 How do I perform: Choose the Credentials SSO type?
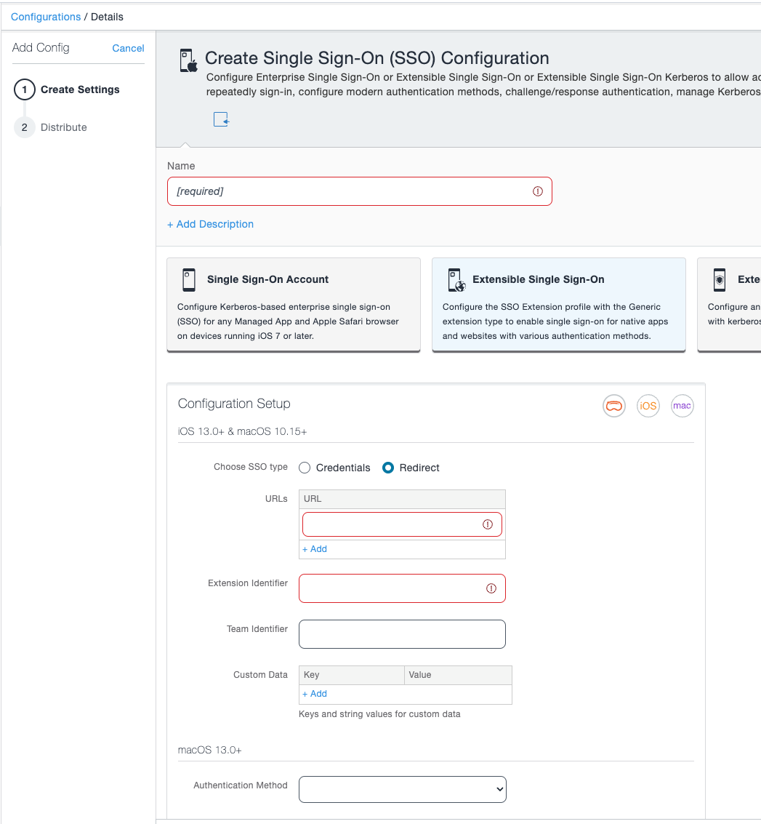tap(305, 467)
